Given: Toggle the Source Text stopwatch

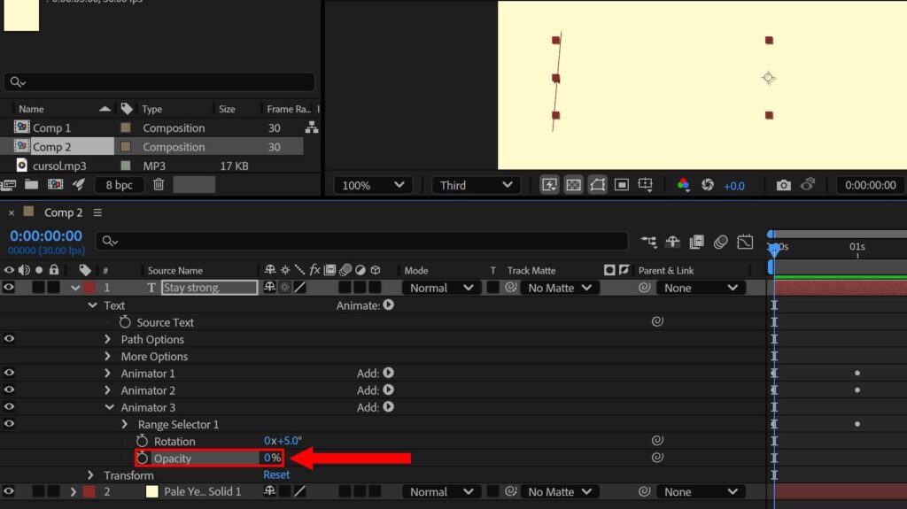Looking at the screenshot, I should click(125, 321).
